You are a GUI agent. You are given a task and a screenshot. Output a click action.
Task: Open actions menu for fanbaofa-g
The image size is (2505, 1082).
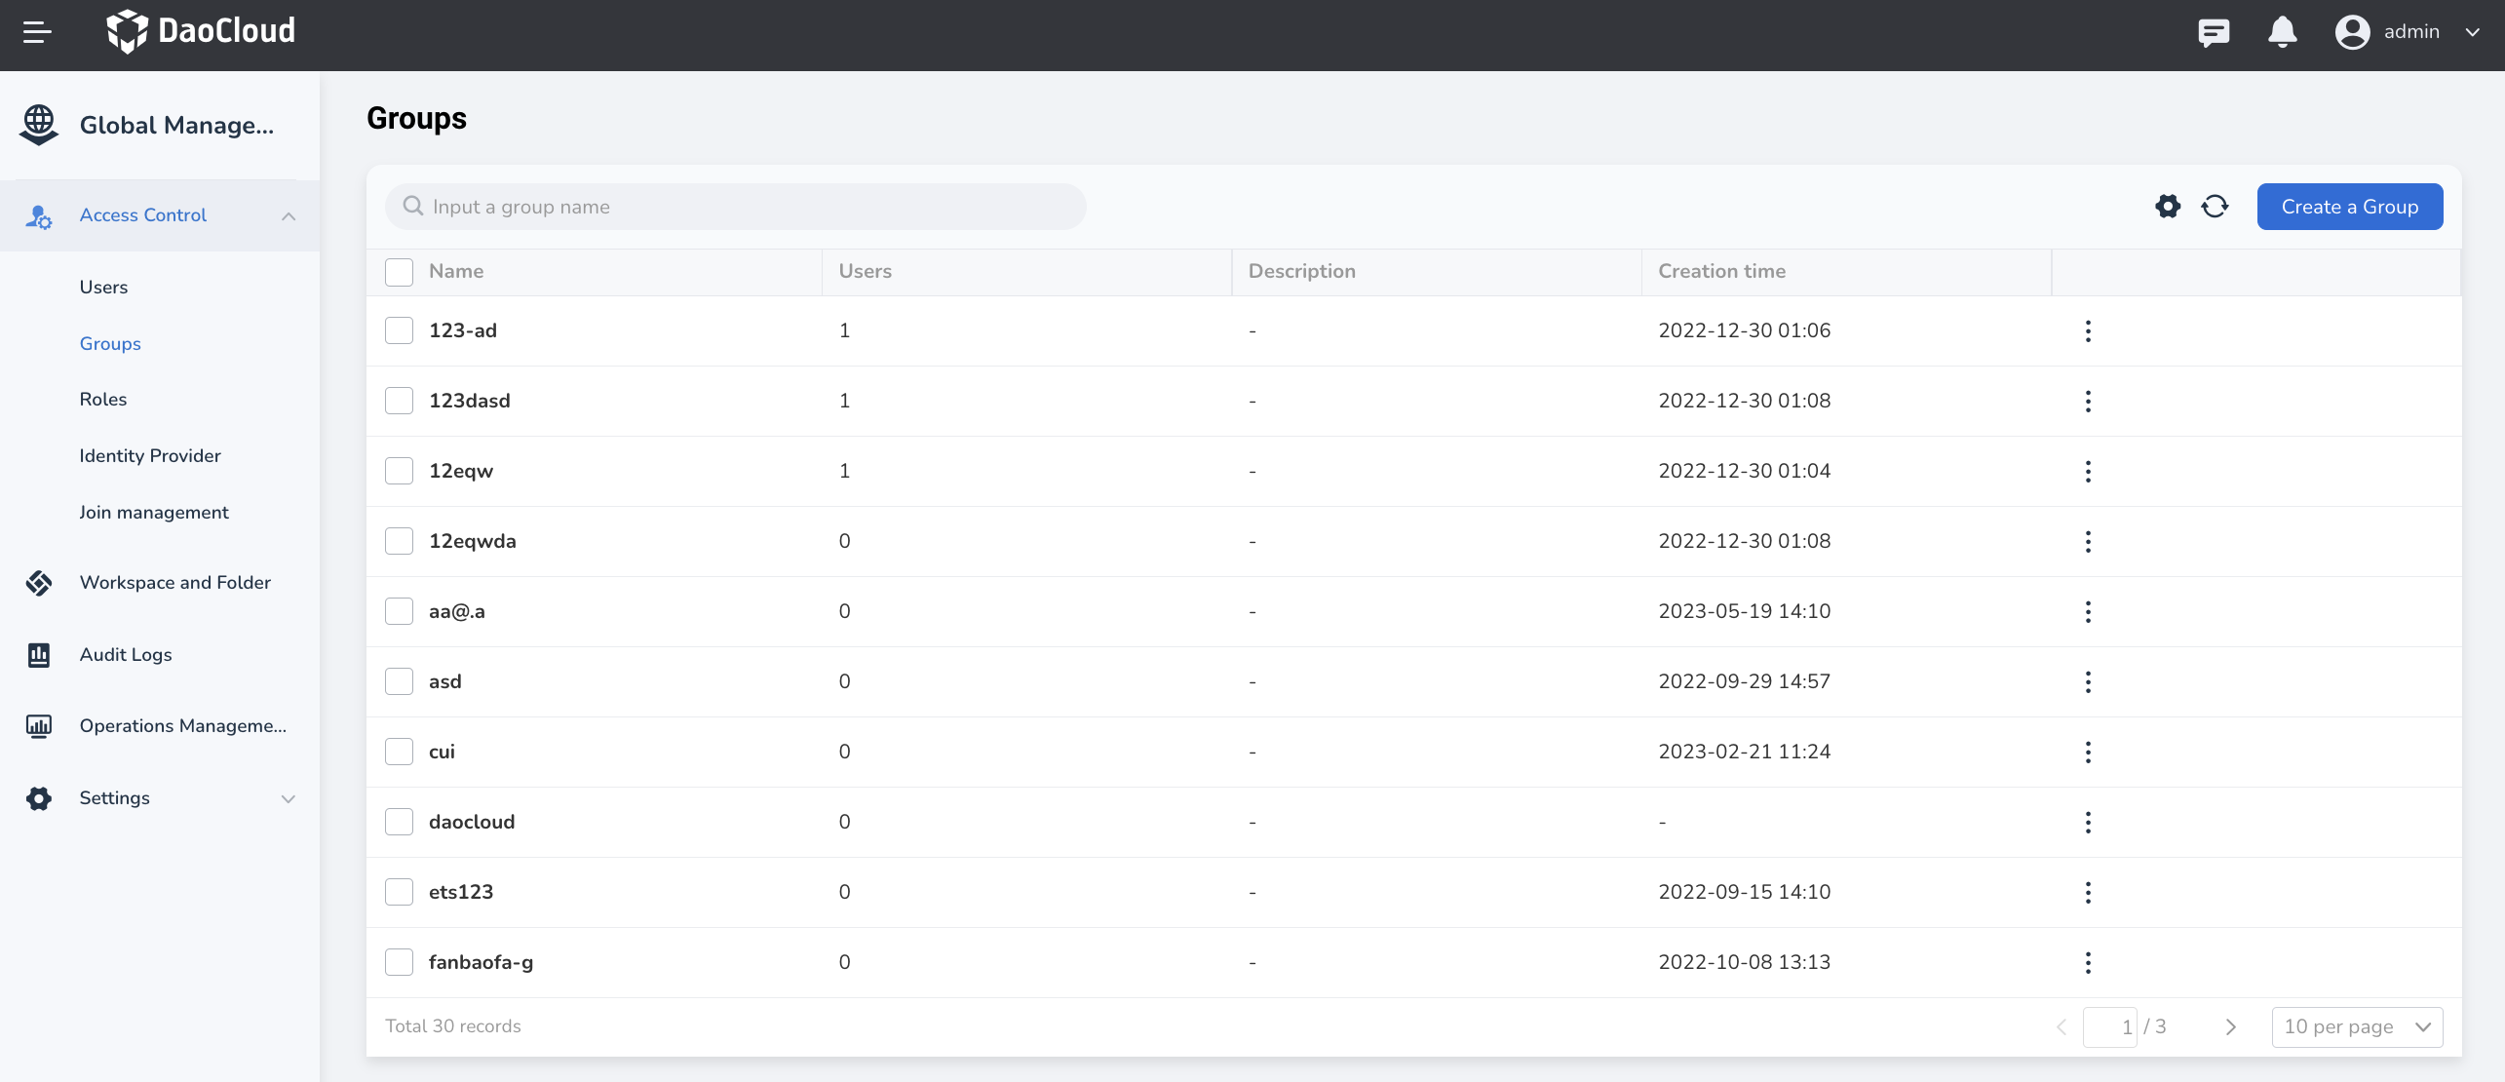pos(2088,963)
